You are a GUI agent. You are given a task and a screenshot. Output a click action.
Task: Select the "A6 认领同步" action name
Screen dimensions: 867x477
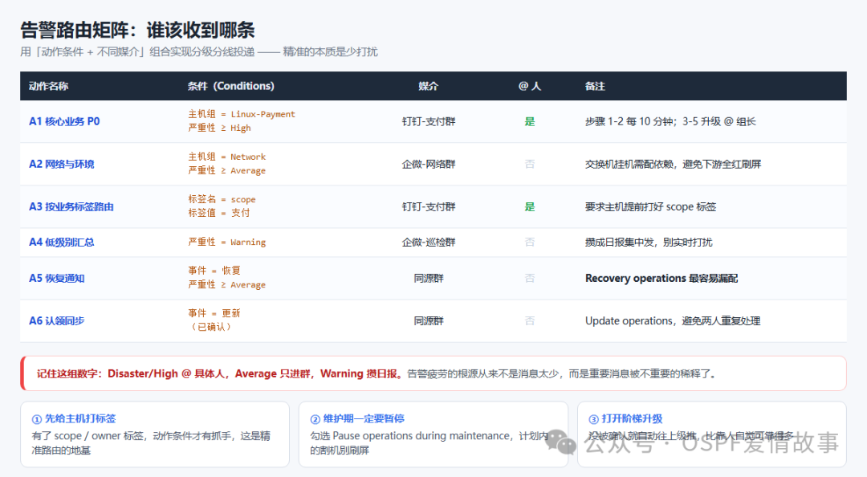pos(56,321)
